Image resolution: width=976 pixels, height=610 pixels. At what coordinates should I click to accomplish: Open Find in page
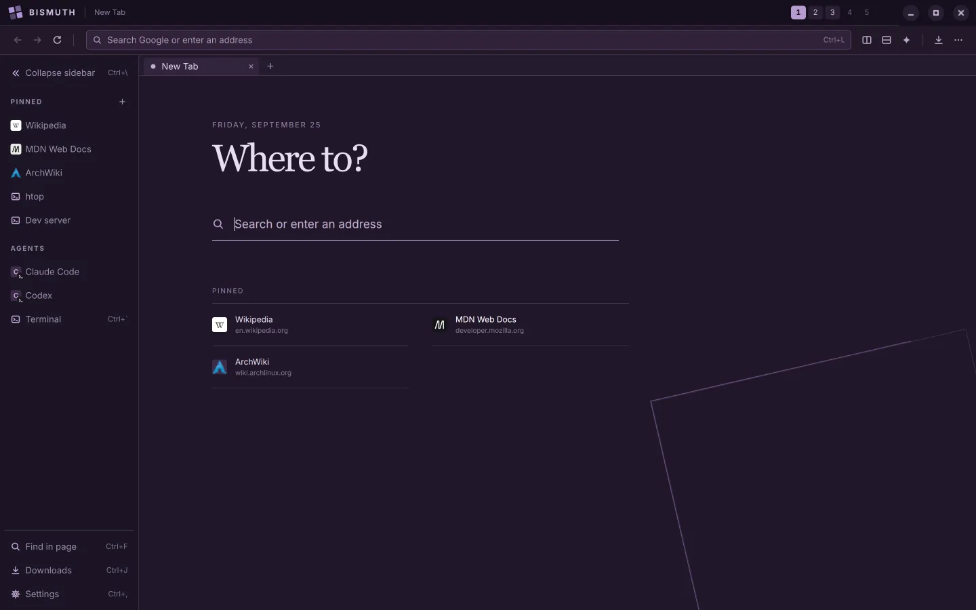[x=69, y=547]
